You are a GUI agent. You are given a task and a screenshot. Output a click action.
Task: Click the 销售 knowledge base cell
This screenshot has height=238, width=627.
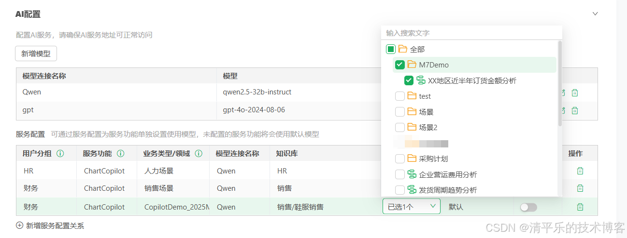click(285, 188)
